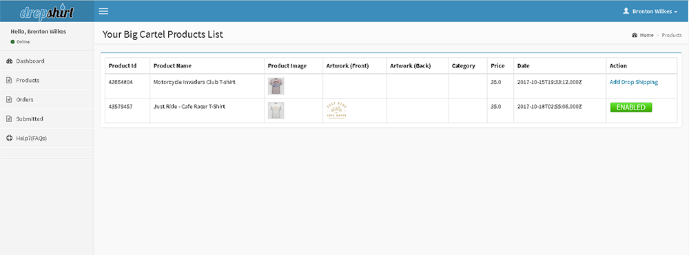Click the price 35.0 for Just Ride
Viewport: 689px width, 255px height.
[495, 107]
